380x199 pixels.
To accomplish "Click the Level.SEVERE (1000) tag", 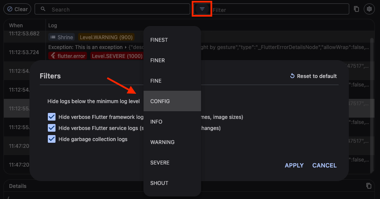I will pyautogui.click(x=117, y=56).
